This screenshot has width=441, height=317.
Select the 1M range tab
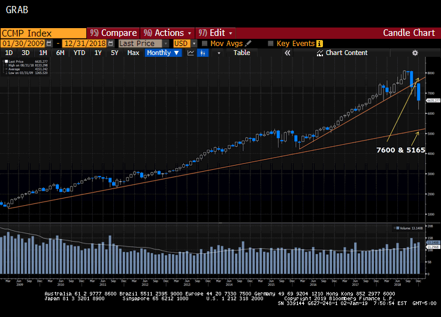[43, 53]
